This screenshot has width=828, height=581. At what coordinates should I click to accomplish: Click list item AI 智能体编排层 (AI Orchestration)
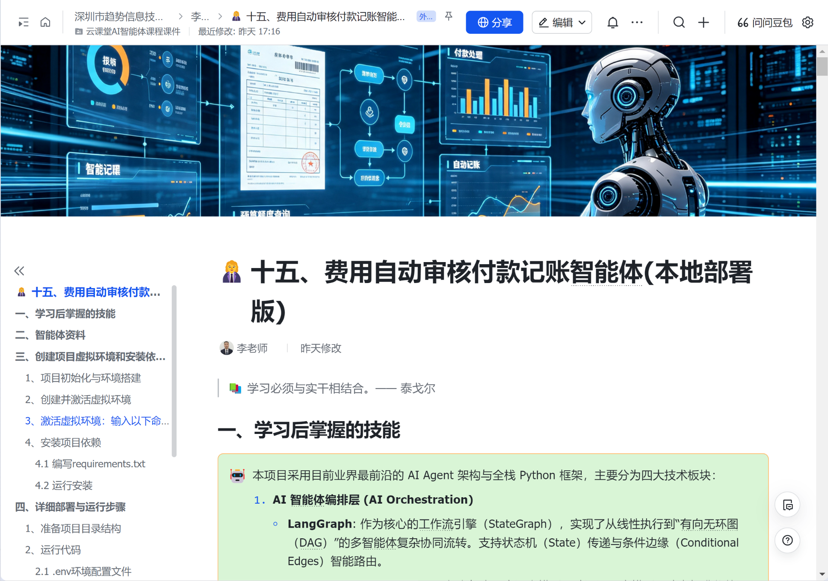[373, 500]
